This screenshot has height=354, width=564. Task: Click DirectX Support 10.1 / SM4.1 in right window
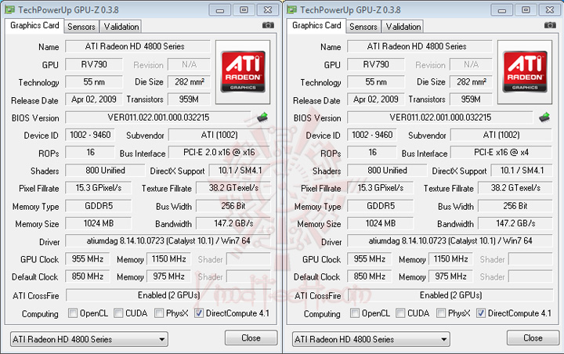(522, 171)
